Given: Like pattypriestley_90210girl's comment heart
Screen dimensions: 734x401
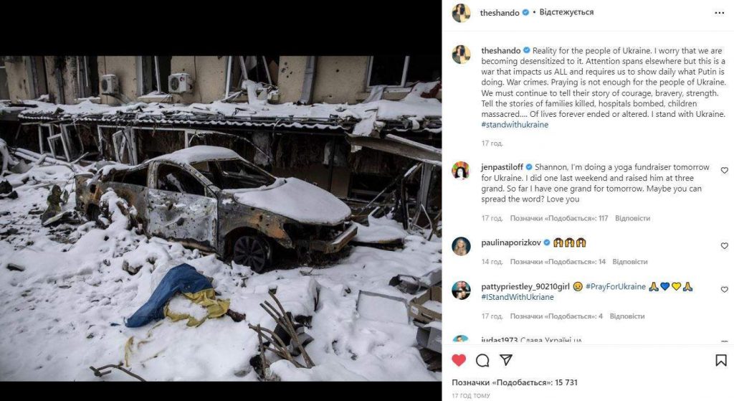Looking at the screenshot, I should [724, 290].
